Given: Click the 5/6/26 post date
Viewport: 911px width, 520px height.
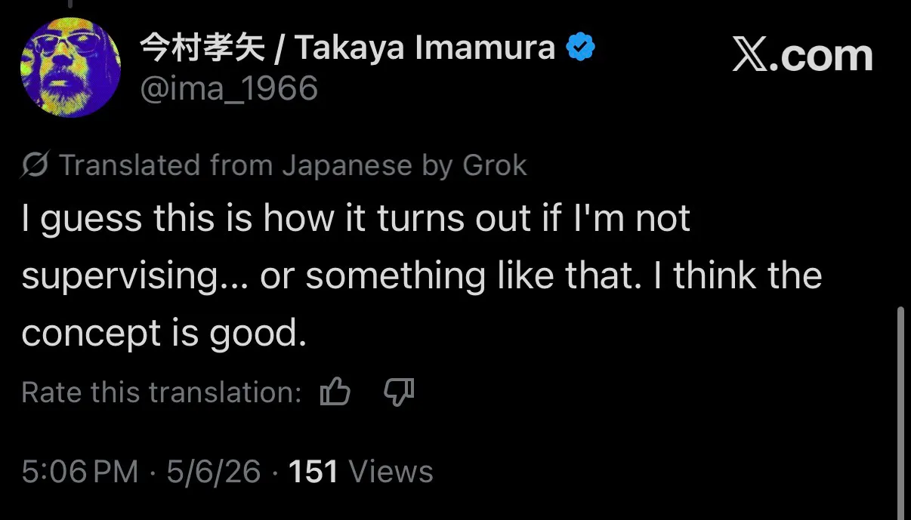Looking at the screenshot, I should (214, 472).
